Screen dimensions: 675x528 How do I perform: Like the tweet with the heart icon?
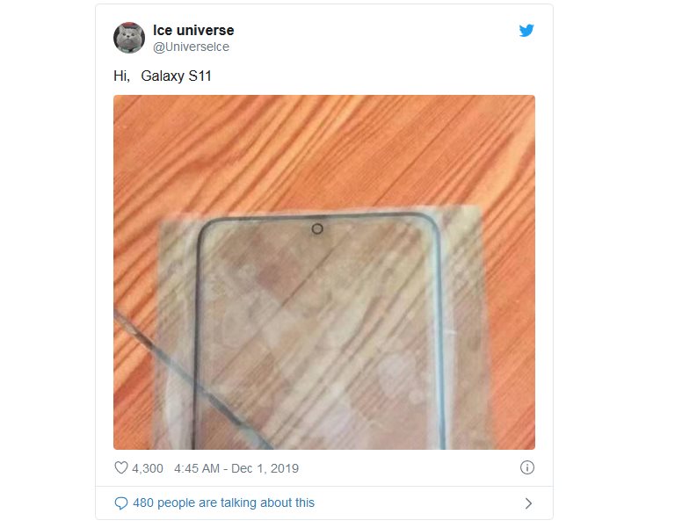[121, 467]
